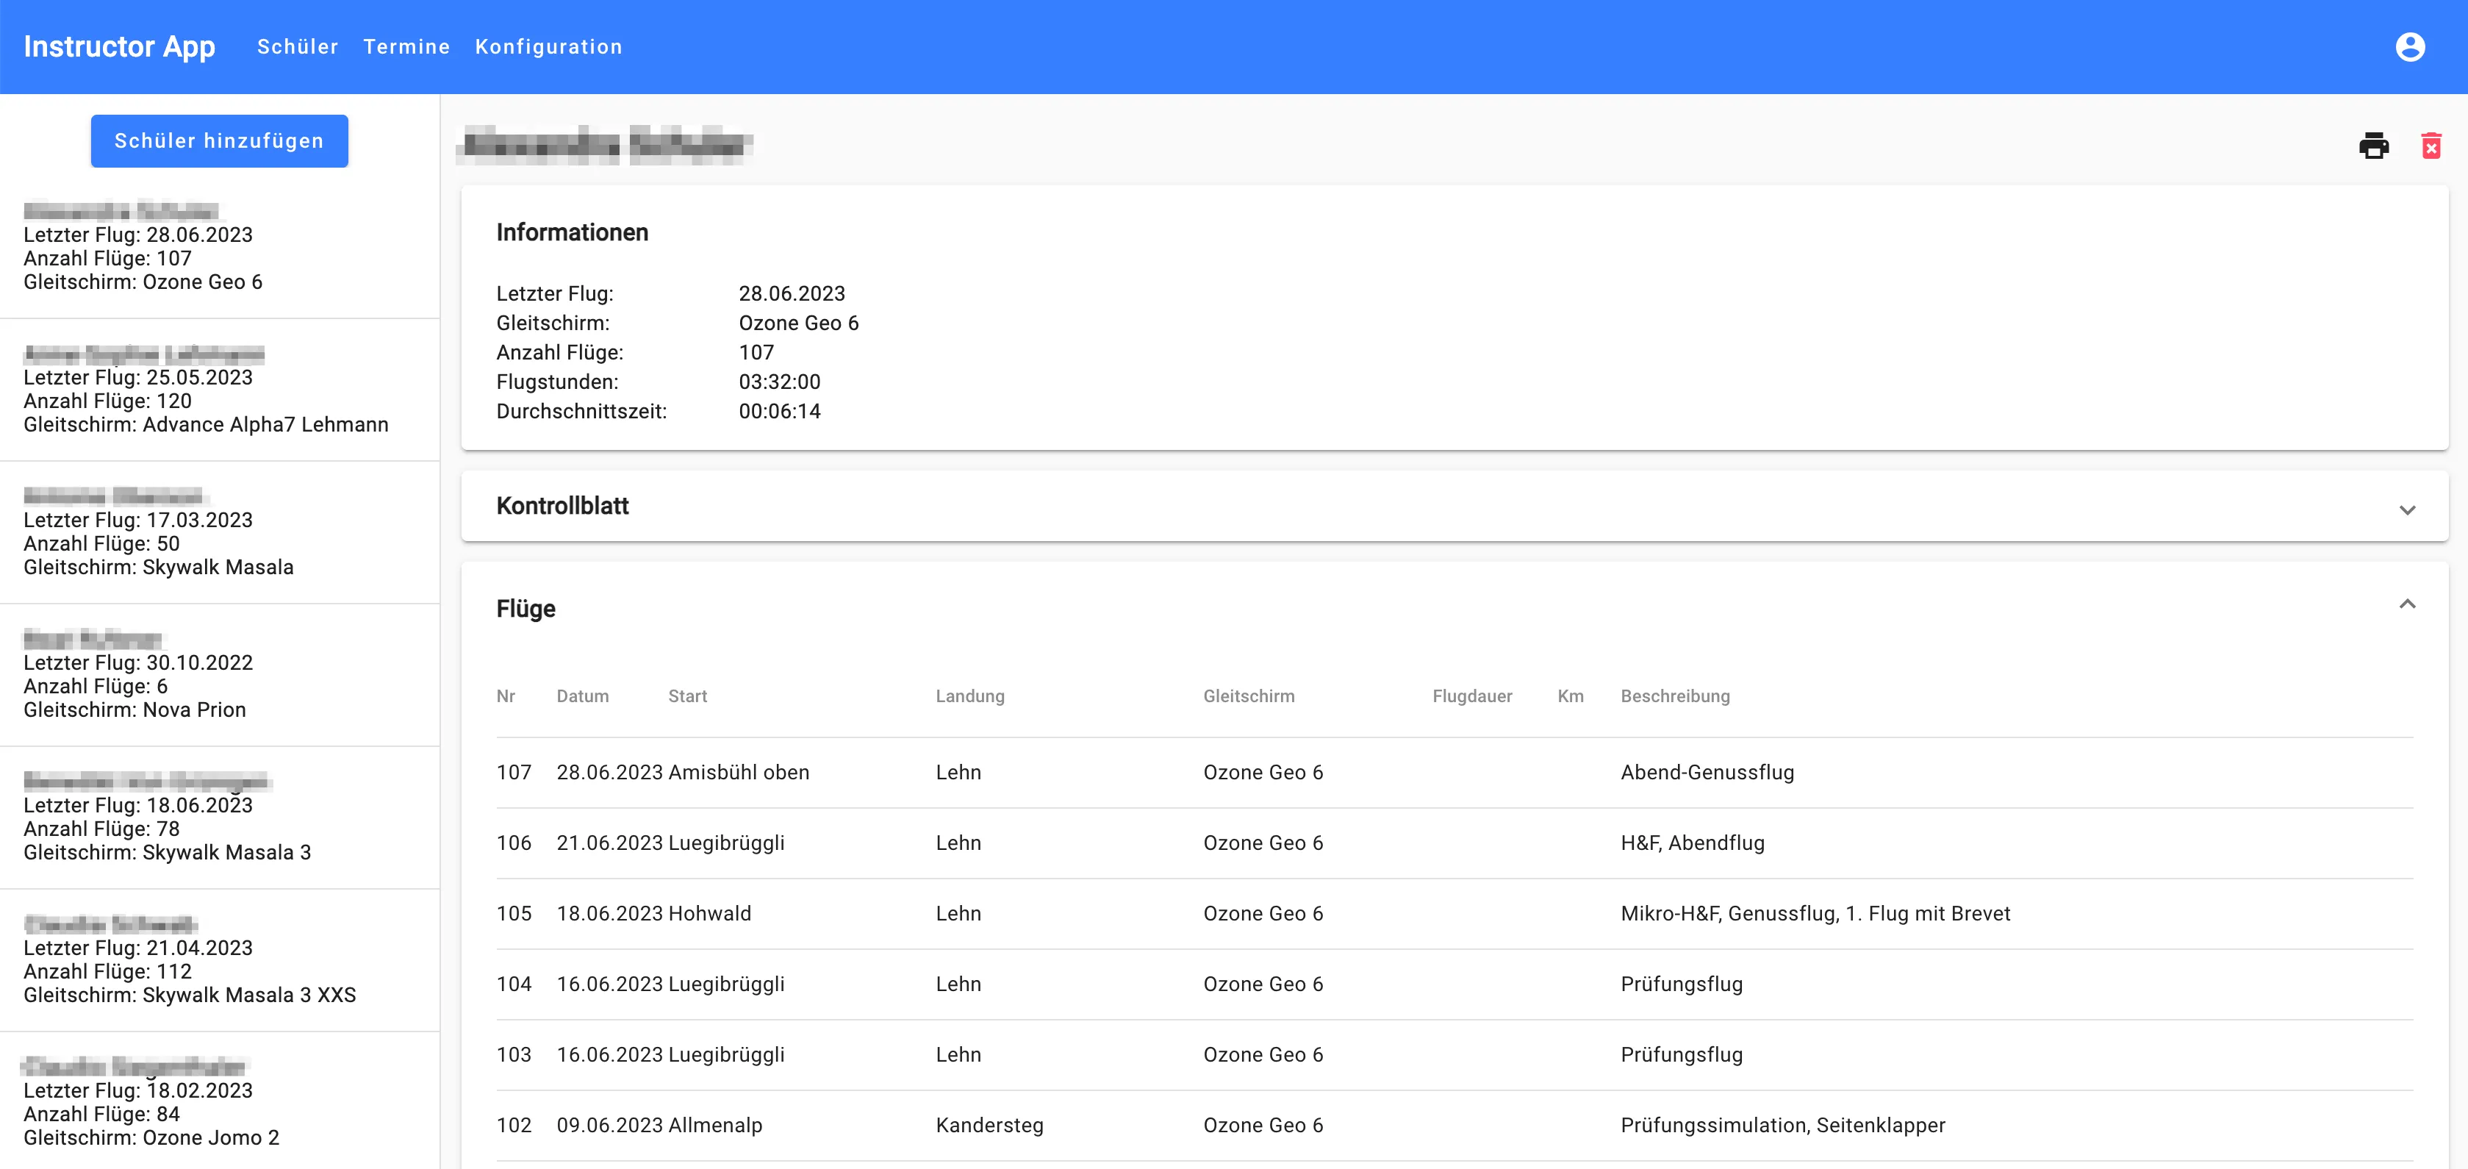Click the Km column header
The image size is (2468, 1169).
pyautogui.click(x=1571, y=696)
